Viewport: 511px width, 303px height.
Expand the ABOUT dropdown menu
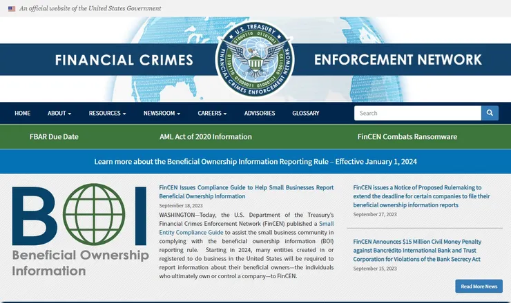click(x=59, y=113)
